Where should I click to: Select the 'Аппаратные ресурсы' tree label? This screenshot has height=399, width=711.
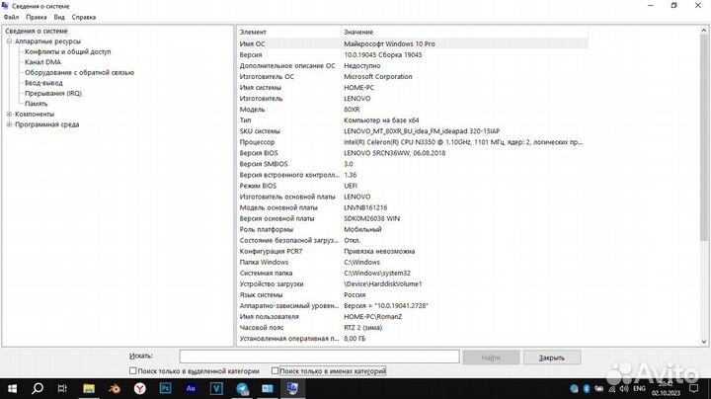pyautogui.click(x=47, y=41)
